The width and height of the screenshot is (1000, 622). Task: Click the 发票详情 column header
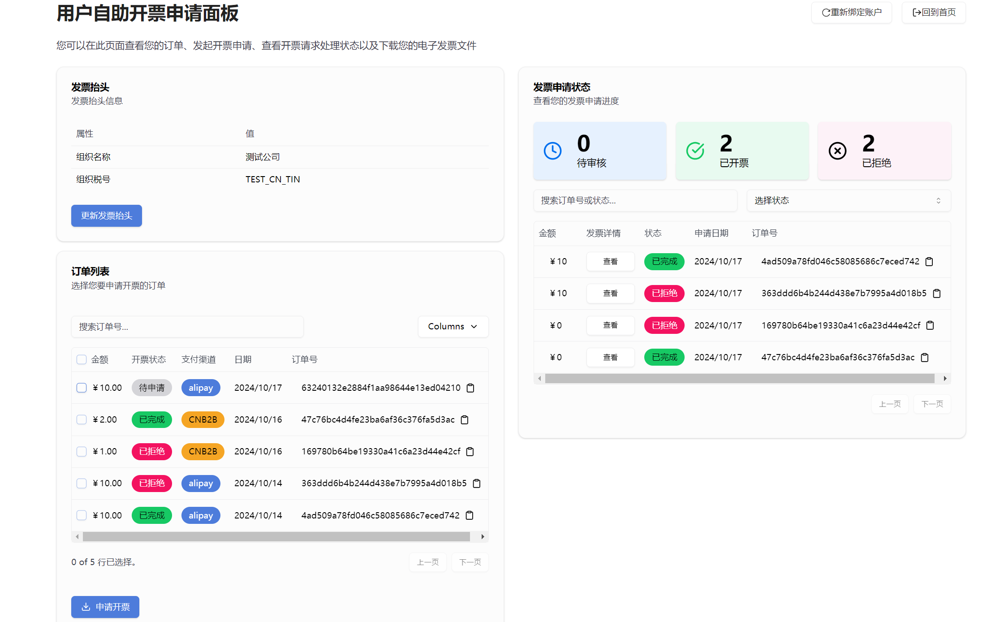603,233
